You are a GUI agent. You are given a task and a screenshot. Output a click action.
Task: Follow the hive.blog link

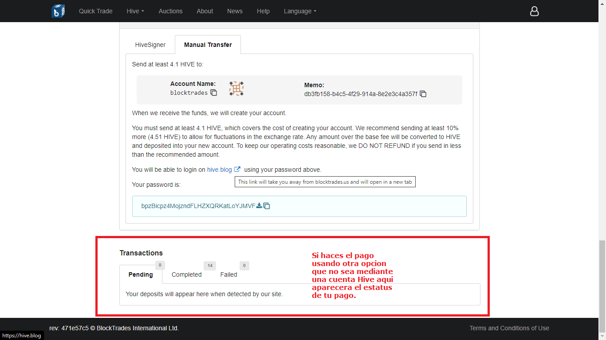pos(220,170)
